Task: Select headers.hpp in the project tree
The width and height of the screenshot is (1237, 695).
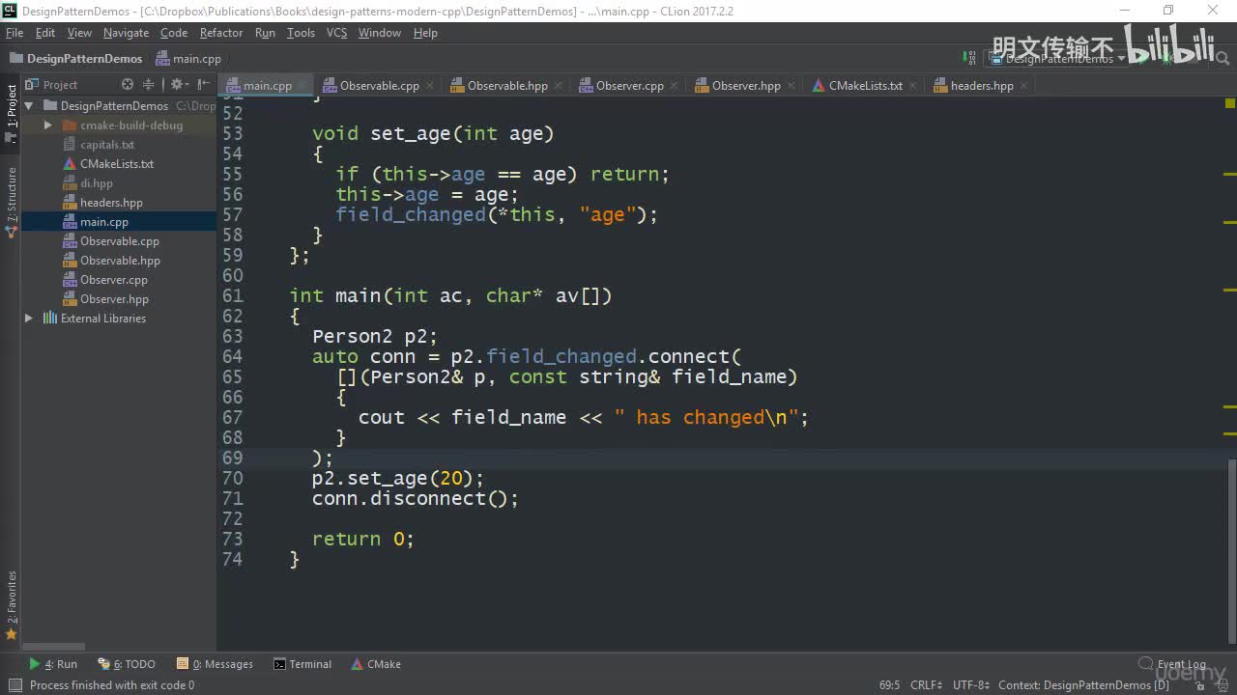Action: pyautogui.click(x=111, y=203)
